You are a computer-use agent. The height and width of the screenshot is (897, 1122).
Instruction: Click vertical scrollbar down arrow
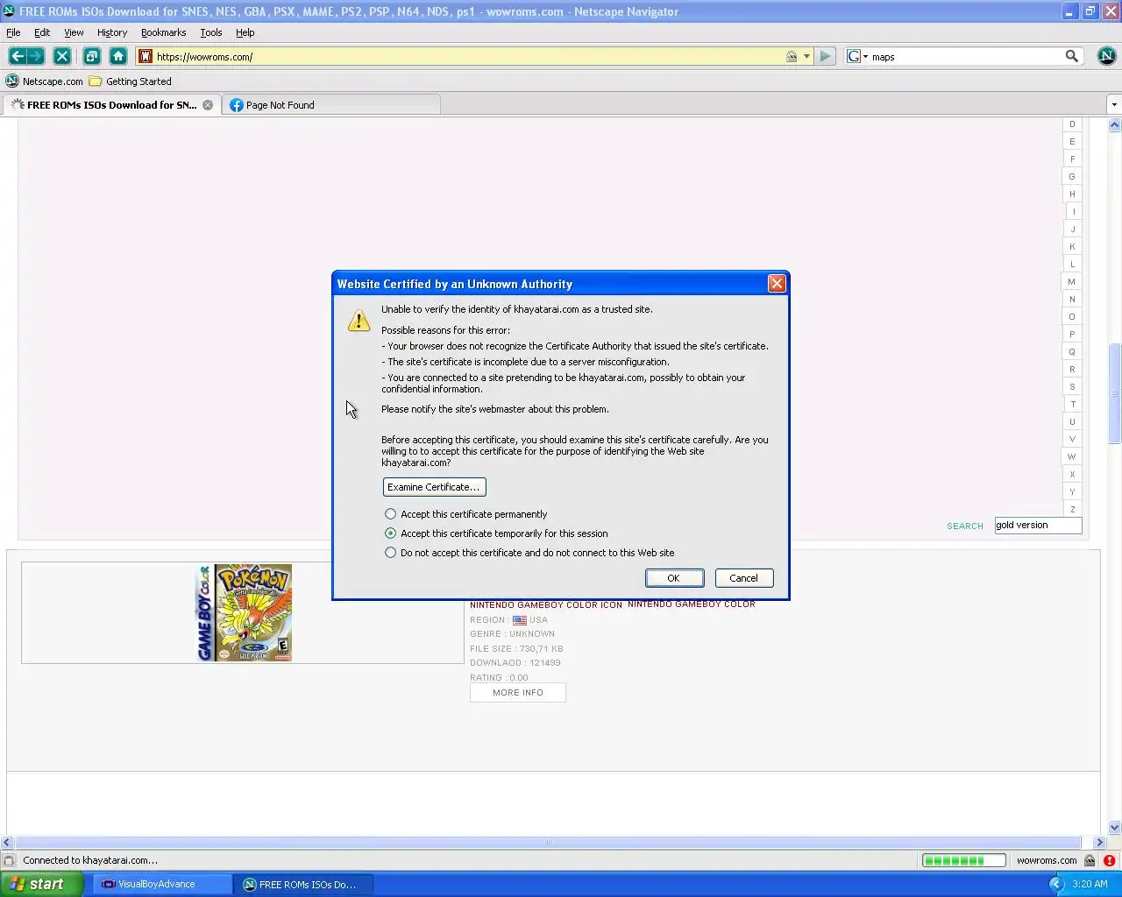click(1115, 827)
